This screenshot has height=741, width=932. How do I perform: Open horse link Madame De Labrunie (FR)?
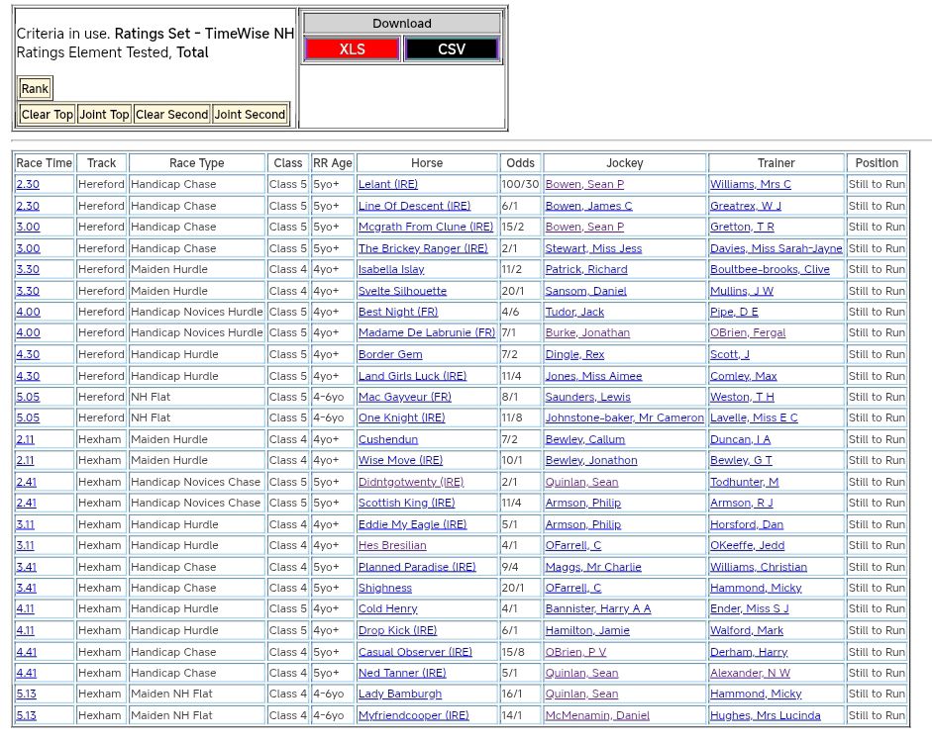[x=426, y=333]
